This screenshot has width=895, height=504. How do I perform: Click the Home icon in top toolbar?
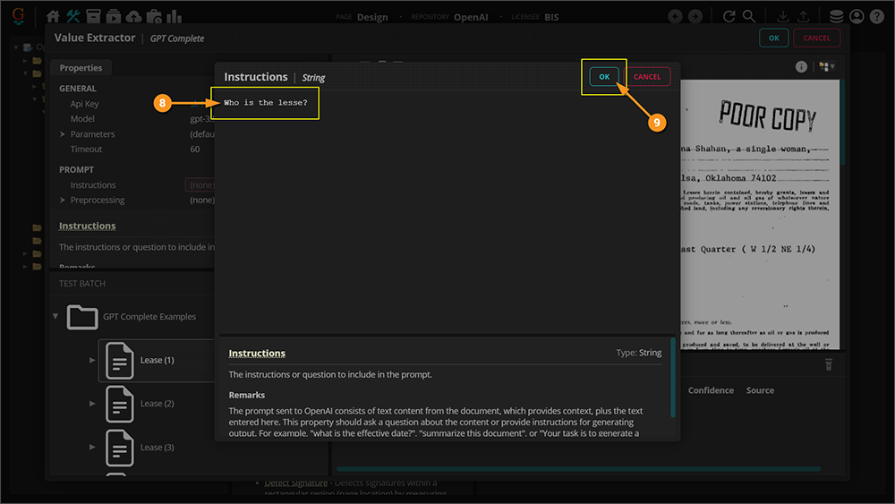[x=53, y=16]
